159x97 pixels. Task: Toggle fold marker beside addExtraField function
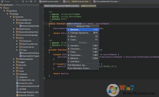click(43, 24)
